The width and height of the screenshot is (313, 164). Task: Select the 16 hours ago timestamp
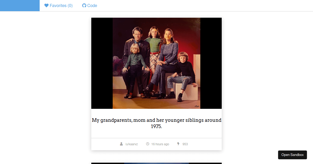click(160, 144)
